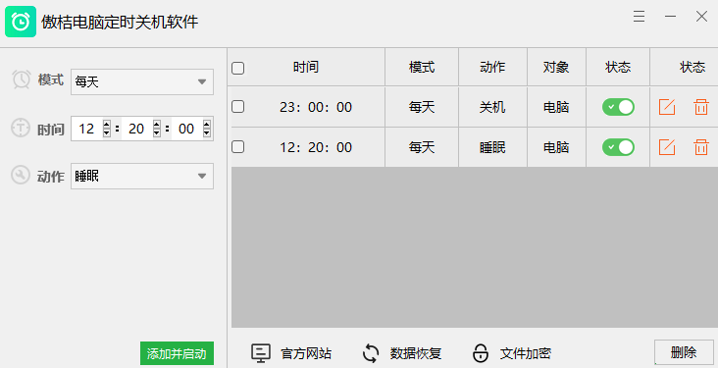This screenshot has width=718, height=368.
Task: Disable the 12:20:00 sleep task toggle
Action: coord(618,147)
